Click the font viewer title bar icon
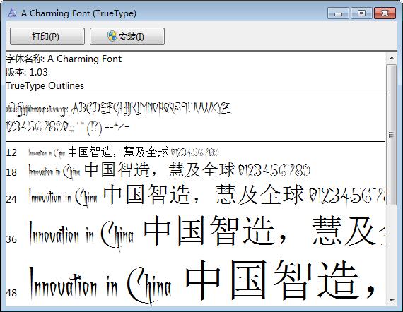 click(12, 13)
